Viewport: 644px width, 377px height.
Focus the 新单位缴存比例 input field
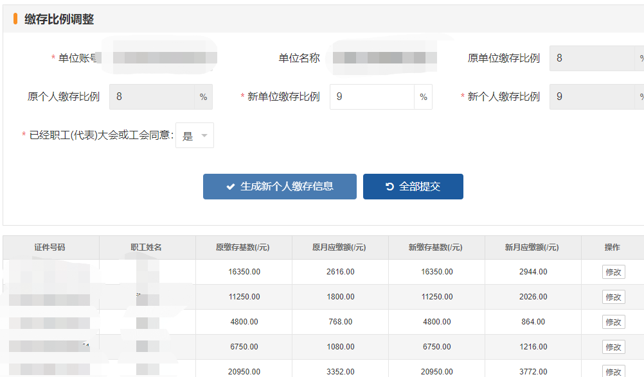372,97
